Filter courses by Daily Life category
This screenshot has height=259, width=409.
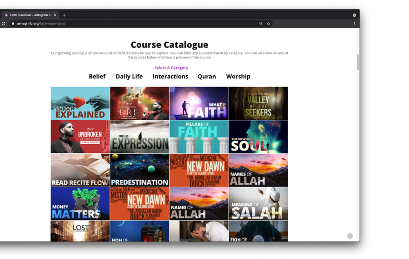(x=129, y=77)
